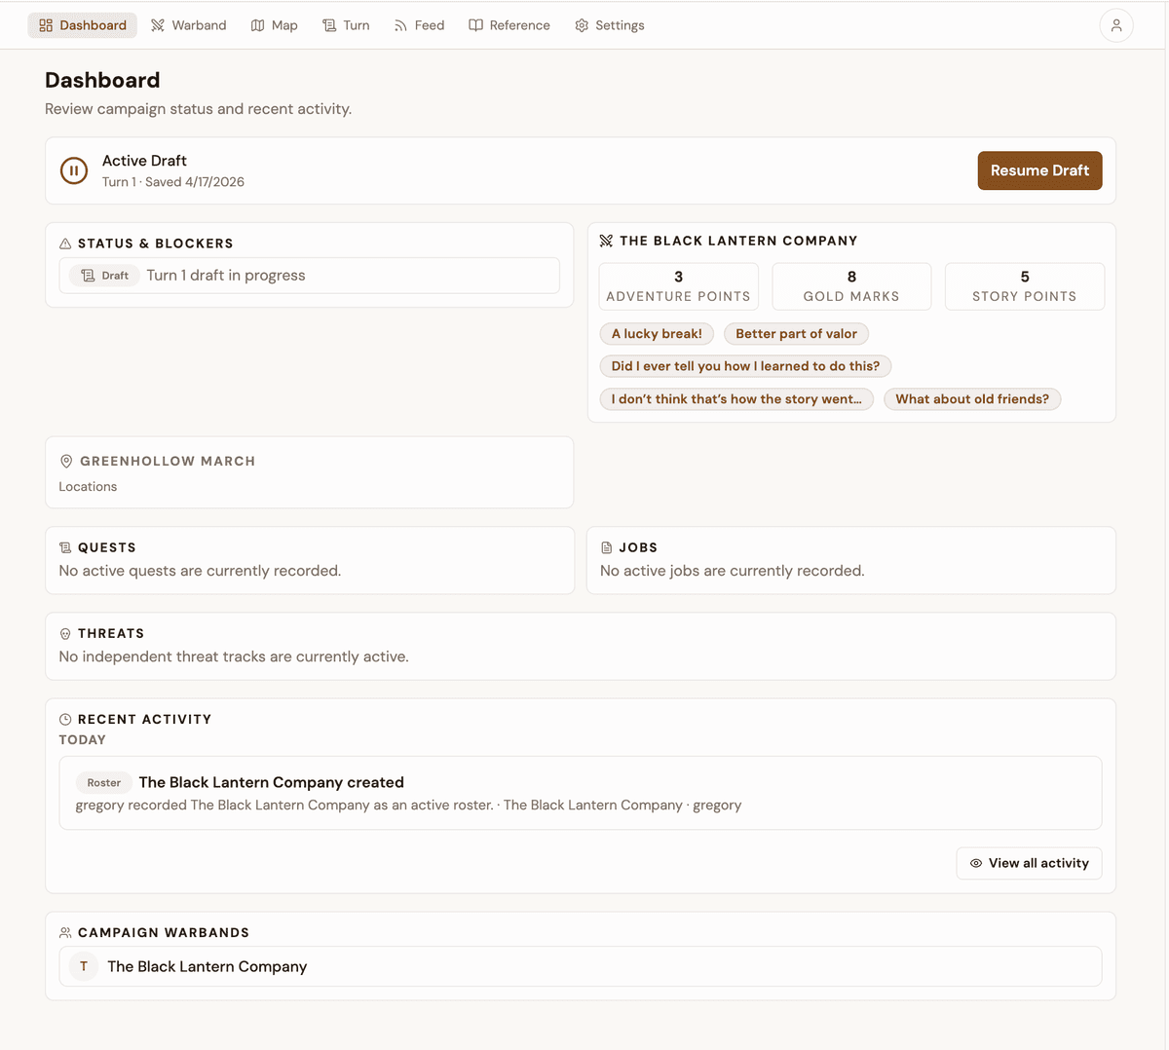
Task: Click the Roster badge in recent activity
Action: [104, 782]
